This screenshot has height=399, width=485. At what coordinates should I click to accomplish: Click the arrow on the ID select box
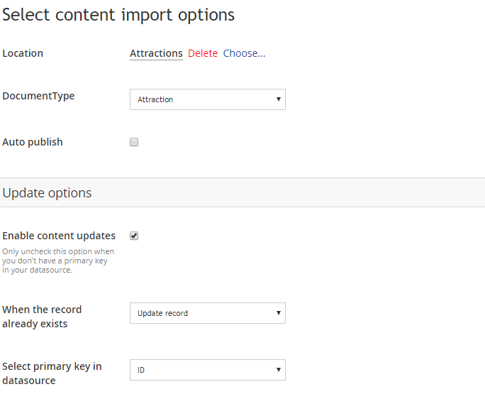pyautogui.click(x=278, y=370)
